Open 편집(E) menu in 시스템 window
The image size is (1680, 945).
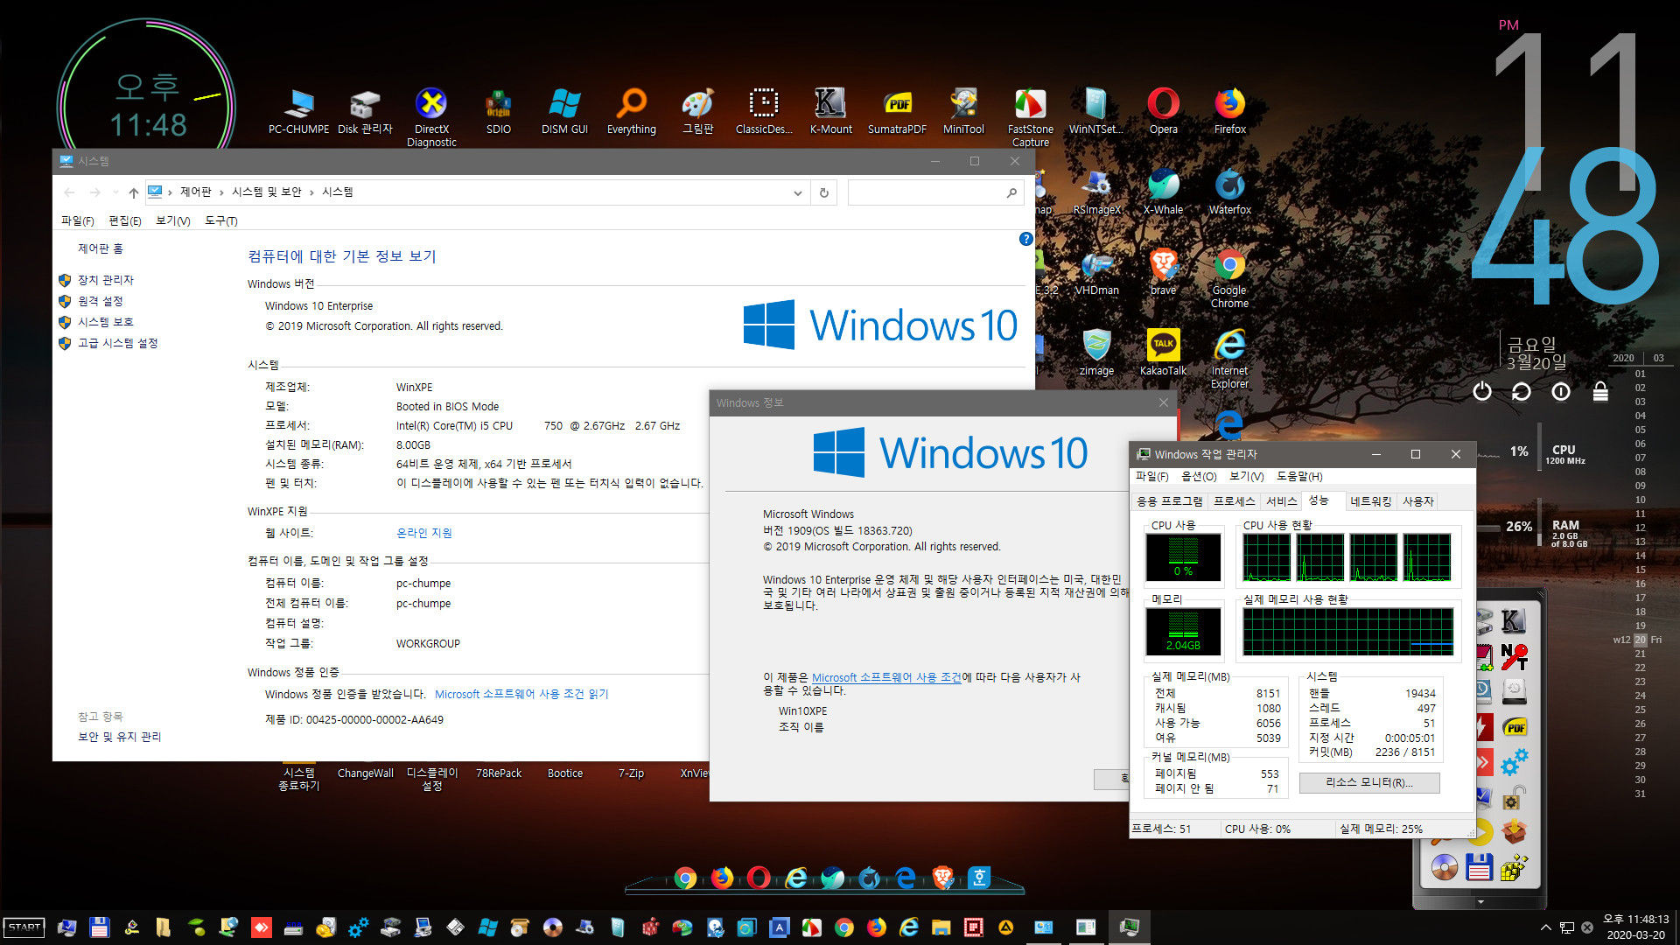tap(124, 221)
